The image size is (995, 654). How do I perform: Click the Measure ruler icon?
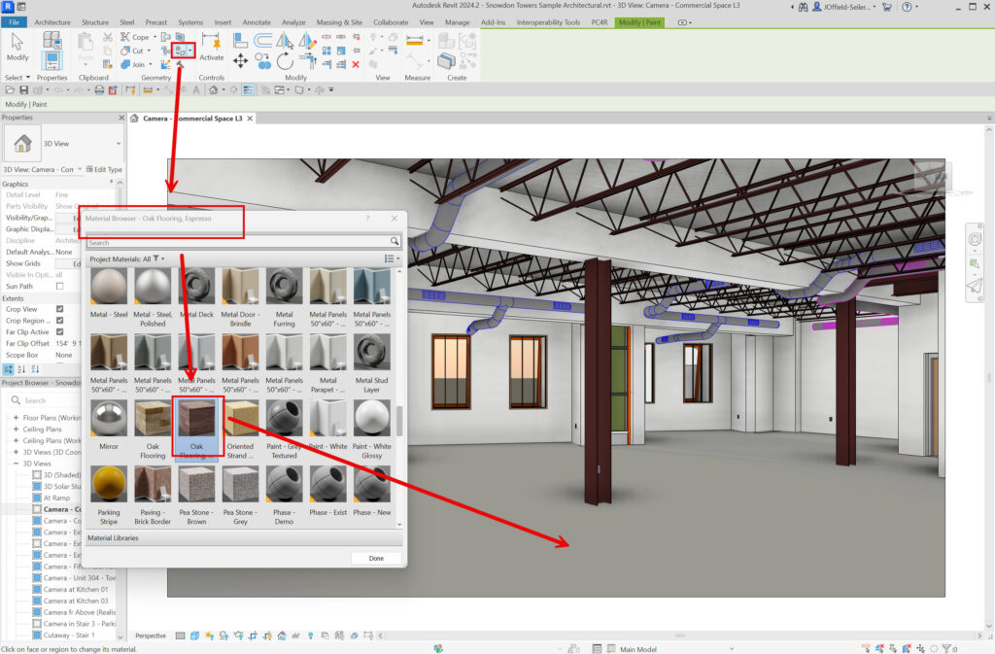click(x=414, y=41)
